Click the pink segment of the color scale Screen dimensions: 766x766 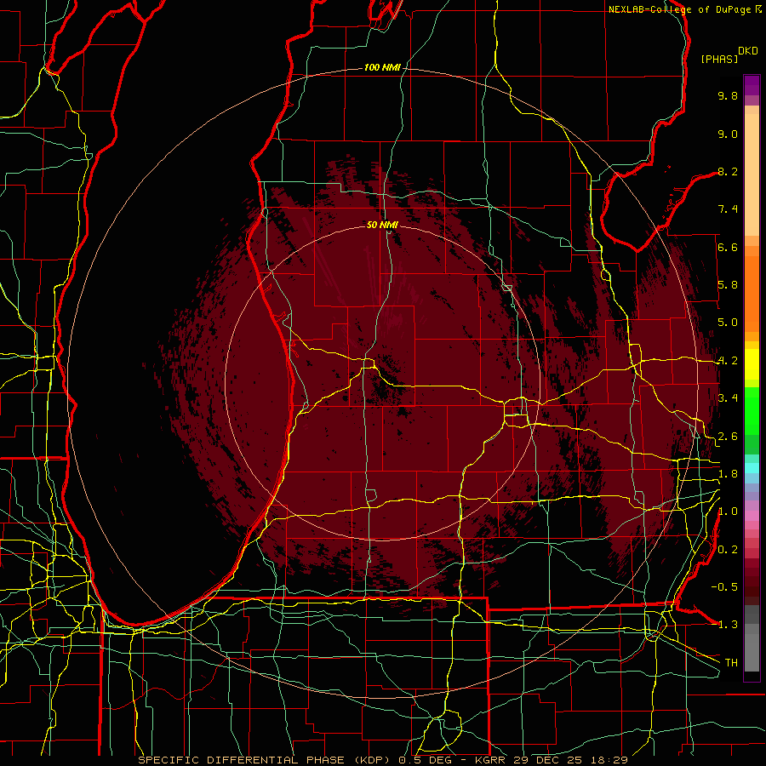point(752,516)
